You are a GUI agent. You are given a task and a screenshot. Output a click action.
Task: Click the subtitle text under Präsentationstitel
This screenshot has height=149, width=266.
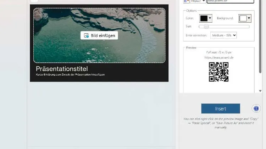point(70,75)
